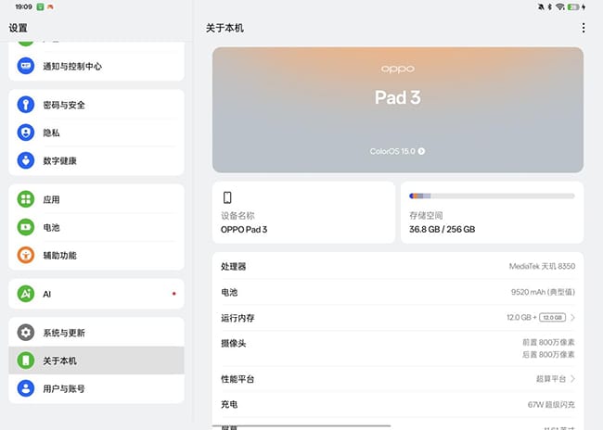Screen dimensions: 603x430
Task: Tap the device name OPPO Pad 3 card
Action: (303, 212)
